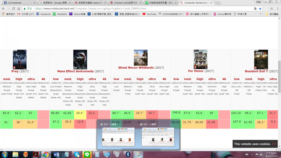The width and height of the screenshot is (281, 158).
Task: Select the Paint app on the taskbar
Action: click(x=138, y=154)
